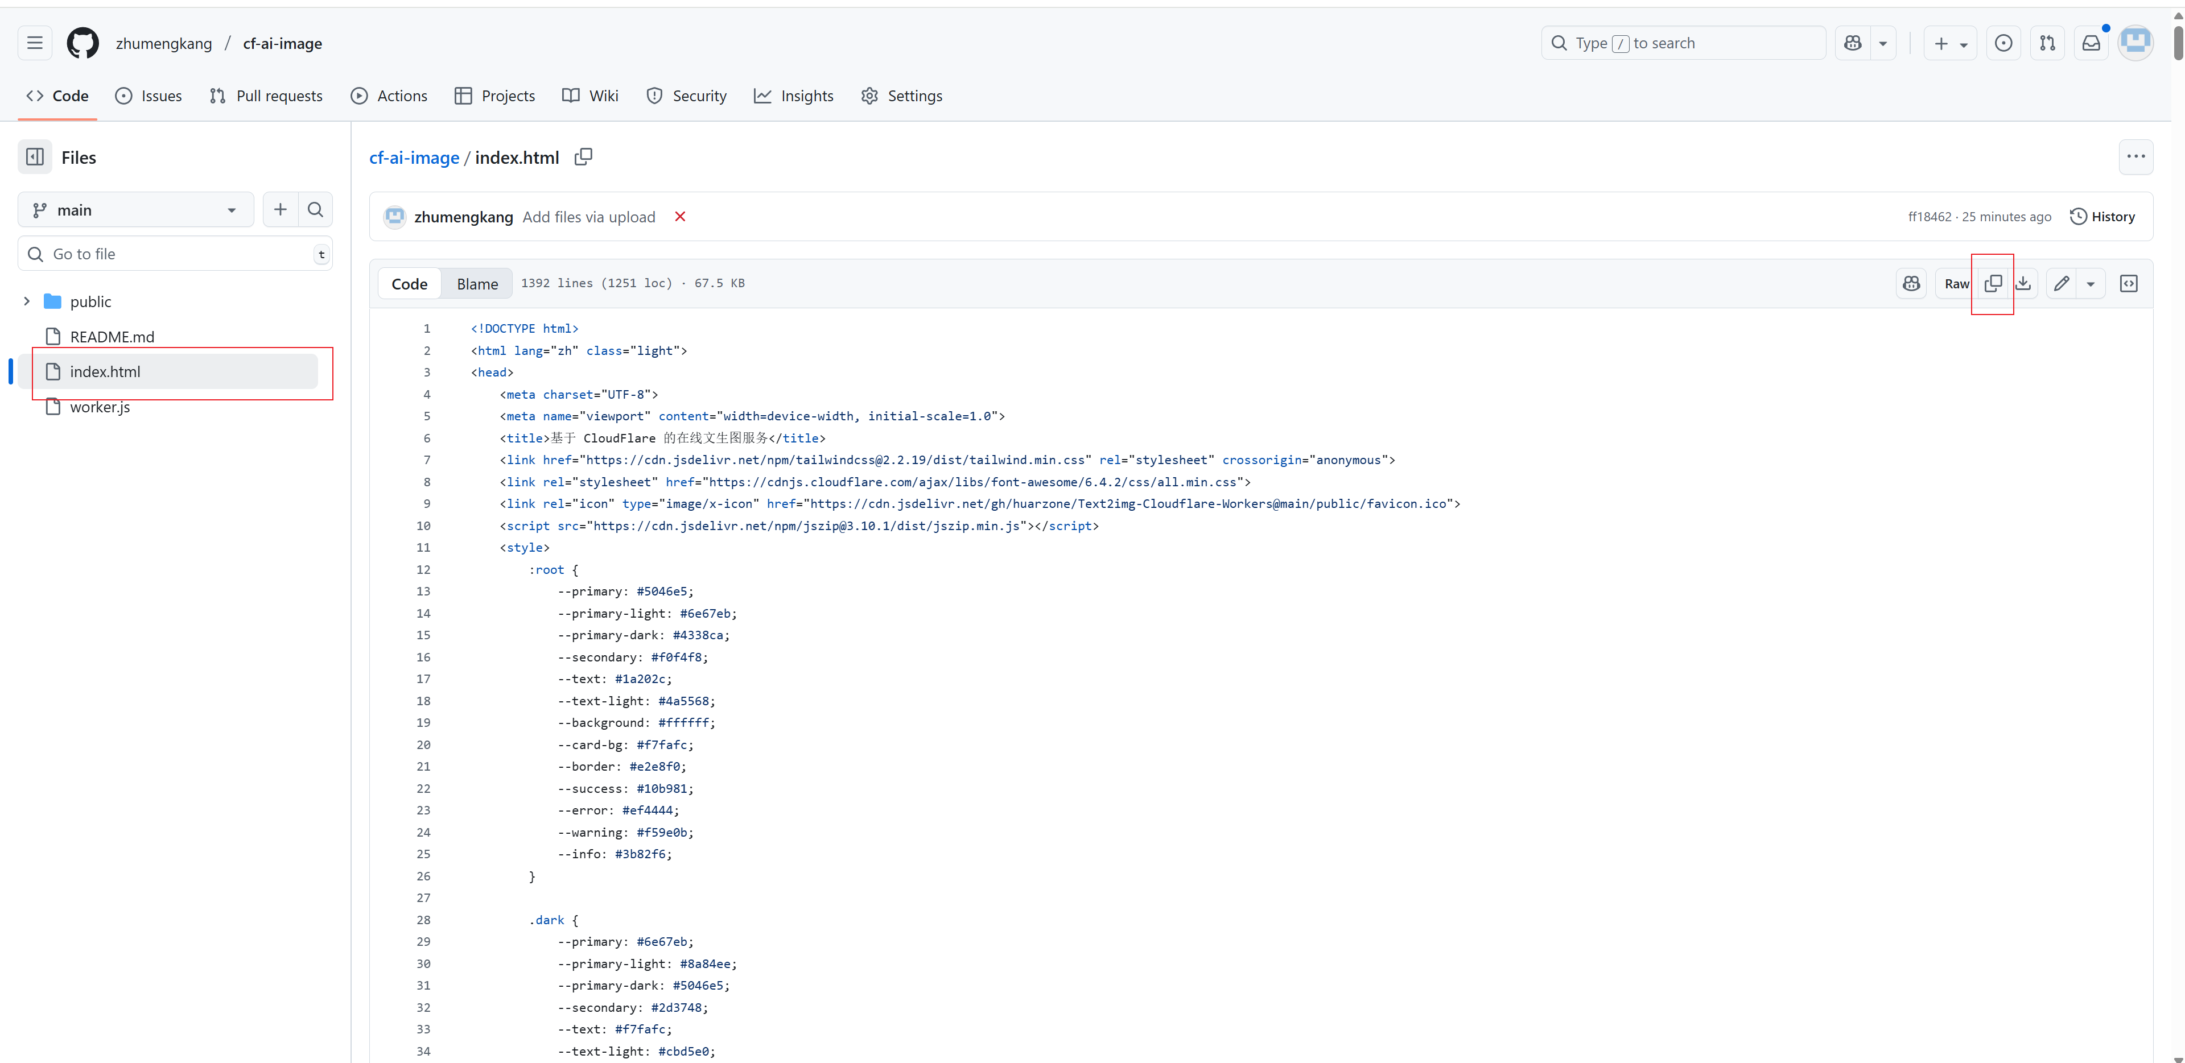Collapse the Files side panel
The image size is (2185, 1063).
click(x=35, y=157)
